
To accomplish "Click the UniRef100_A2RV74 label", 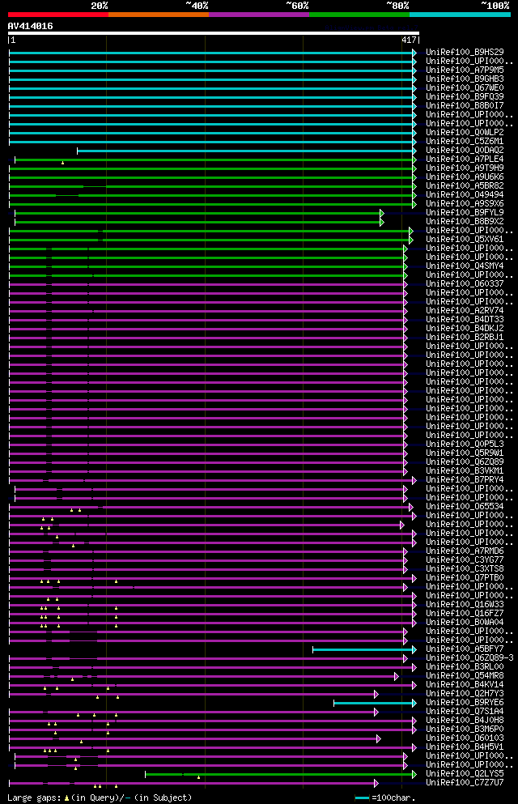I will click(x=465, y=311).
